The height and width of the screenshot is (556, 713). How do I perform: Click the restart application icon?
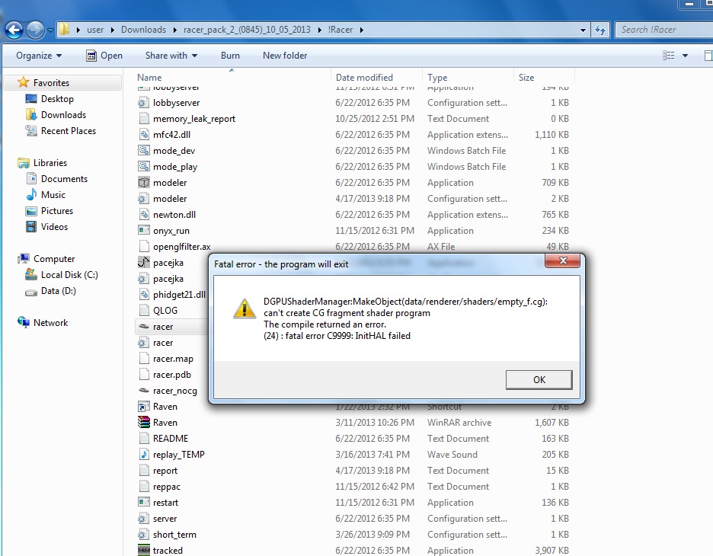(x=144, y=503)
